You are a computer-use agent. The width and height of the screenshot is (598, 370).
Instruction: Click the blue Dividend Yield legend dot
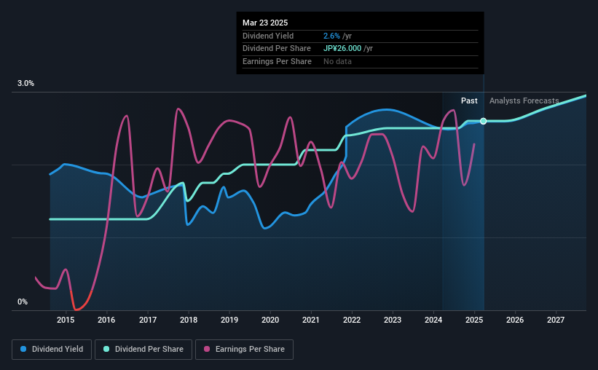click(x=23, y=349)
